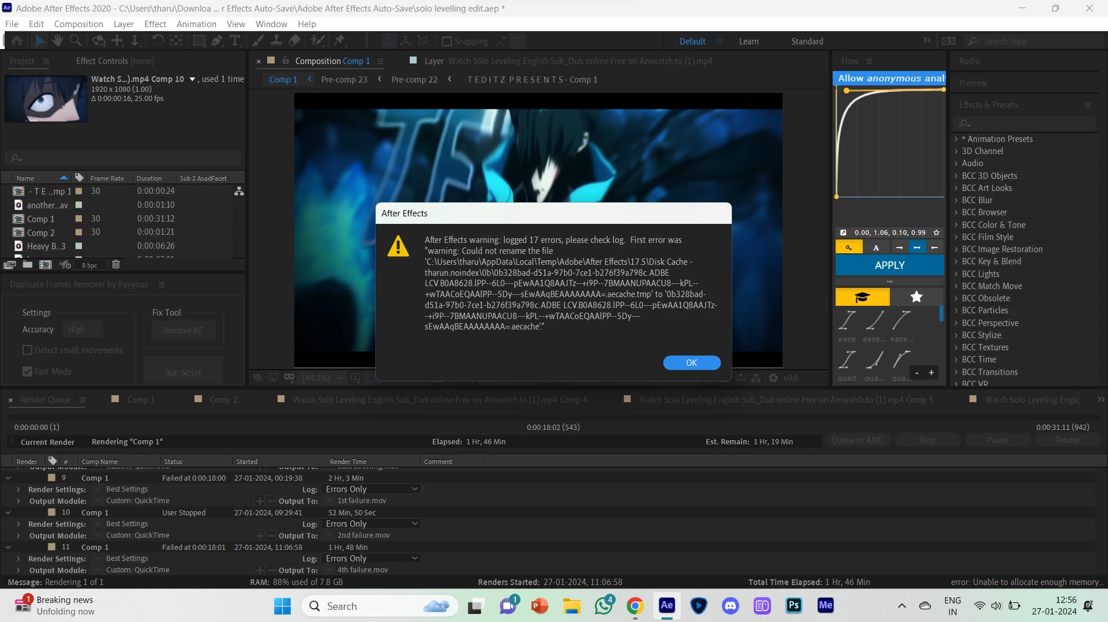The image size is (1108, 622).
Task: Click the plus icon in Flow presets
Action: point(931,373)
